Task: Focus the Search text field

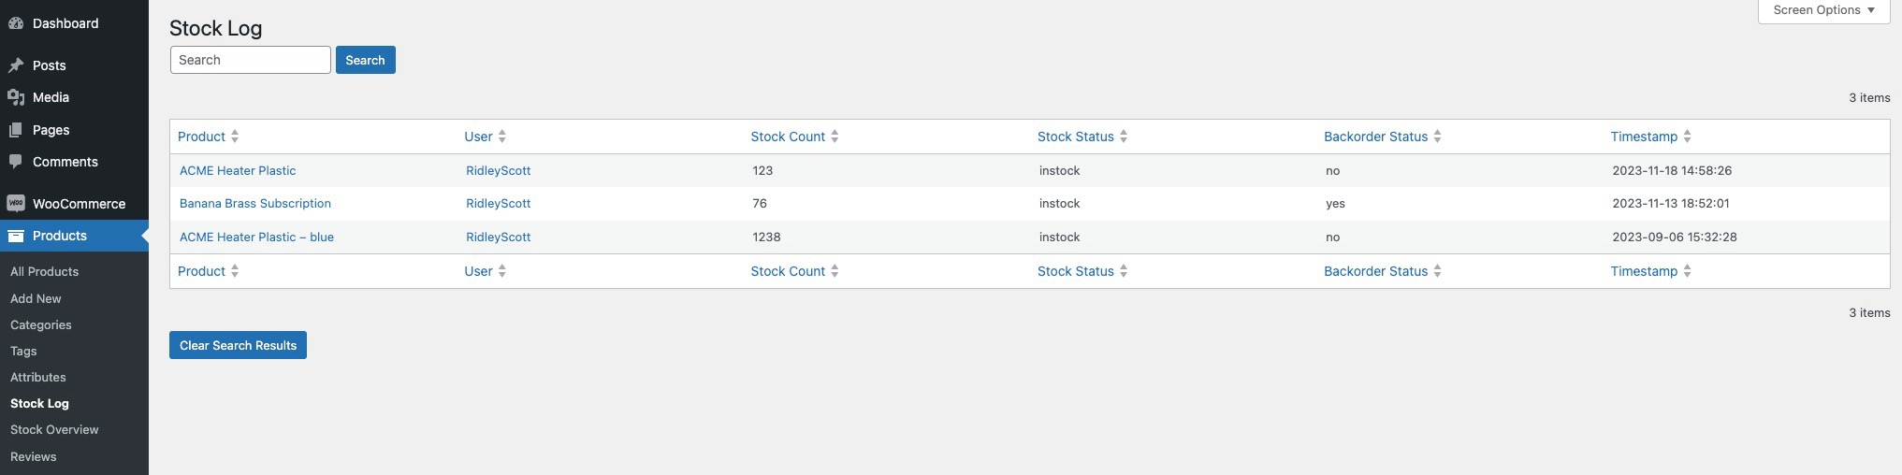Action: pyautogui.click(x=250, y=60)
